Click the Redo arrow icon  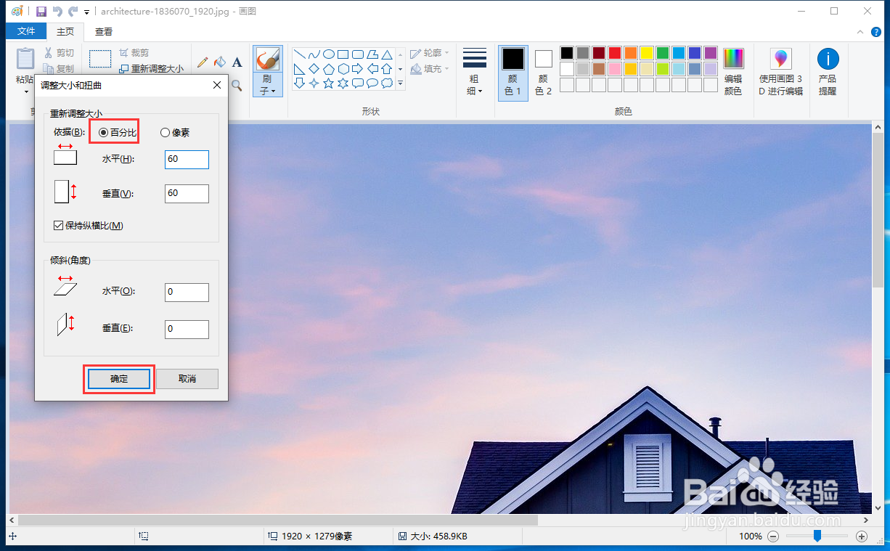point(73,12)
